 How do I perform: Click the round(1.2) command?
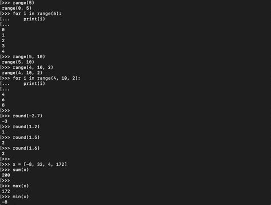click(26, 126)
